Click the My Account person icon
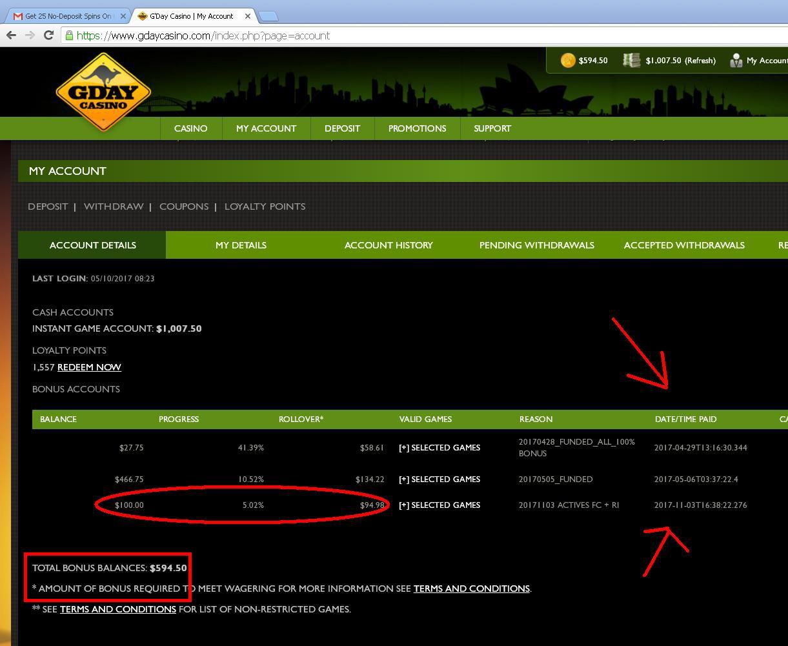The image size is (788, 646). (736, 61)
